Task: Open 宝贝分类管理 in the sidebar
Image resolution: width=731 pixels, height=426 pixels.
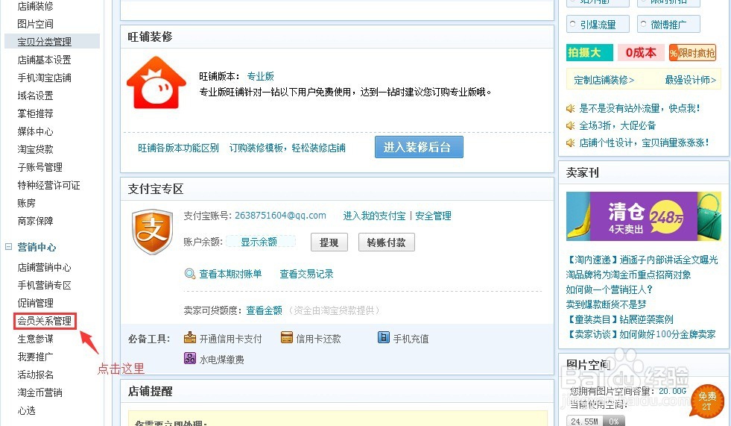Action: (44, 42)
